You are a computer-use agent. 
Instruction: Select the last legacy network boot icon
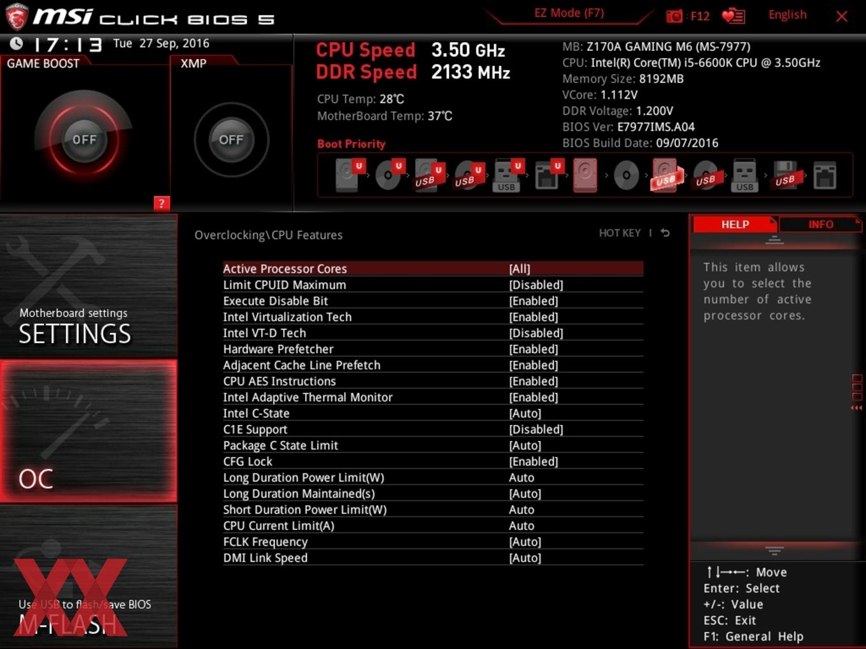pyautogui.click(x=825, y=175)
